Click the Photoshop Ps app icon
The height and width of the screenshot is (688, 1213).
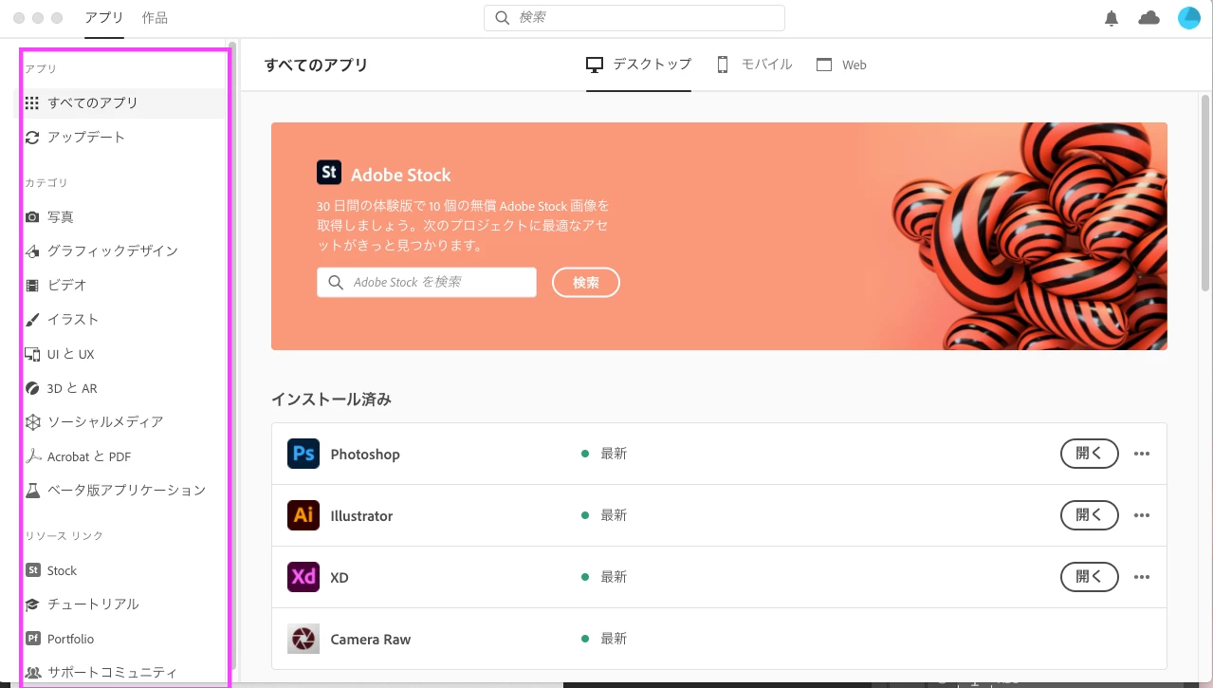[x=303, y=454]
